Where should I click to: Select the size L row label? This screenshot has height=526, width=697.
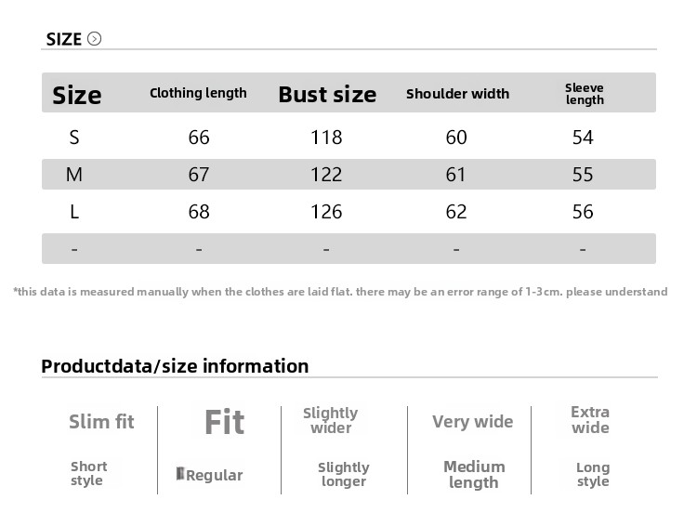(x=74, y=212)
